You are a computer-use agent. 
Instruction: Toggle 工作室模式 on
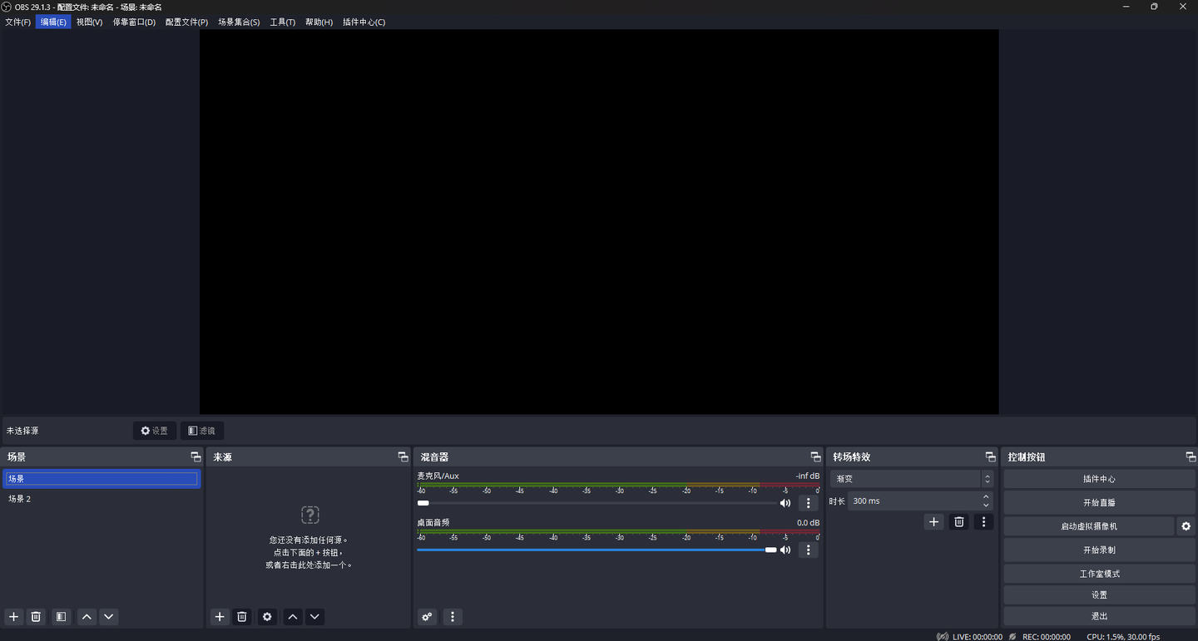pyautogui.click(x=1099, y=574)
